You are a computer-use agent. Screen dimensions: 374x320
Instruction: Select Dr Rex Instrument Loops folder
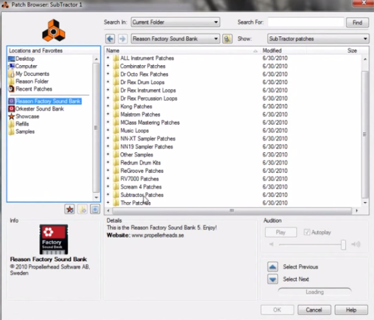[x=148, y=90]
